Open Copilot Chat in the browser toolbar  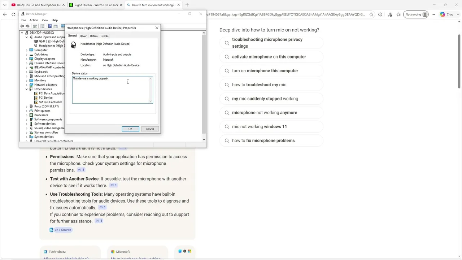[446, 14]
